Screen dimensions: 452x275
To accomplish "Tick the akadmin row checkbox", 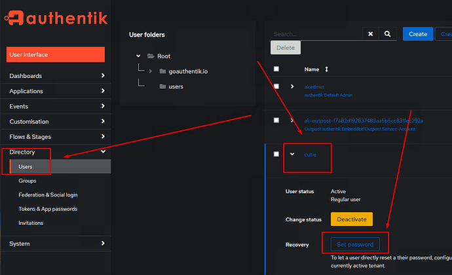I will pos(276,86).
